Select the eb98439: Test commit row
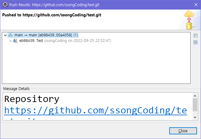201x139 pixels. coord(62,41)
